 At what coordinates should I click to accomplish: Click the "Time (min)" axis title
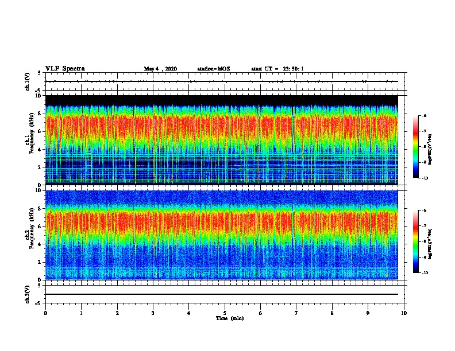pyautogui.click(x=230, y=318)
